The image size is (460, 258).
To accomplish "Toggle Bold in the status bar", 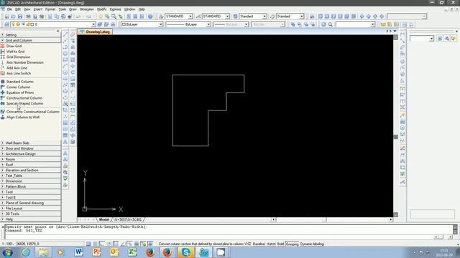I will pyautogui.click(x=280, y=244).
